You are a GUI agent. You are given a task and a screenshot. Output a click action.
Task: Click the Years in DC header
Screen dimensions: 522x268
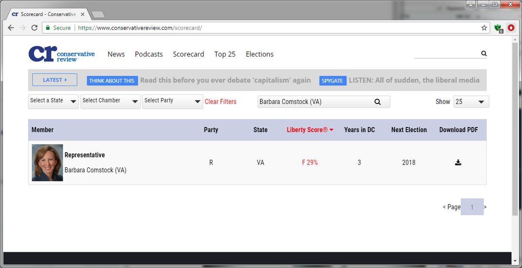(359, 130)
